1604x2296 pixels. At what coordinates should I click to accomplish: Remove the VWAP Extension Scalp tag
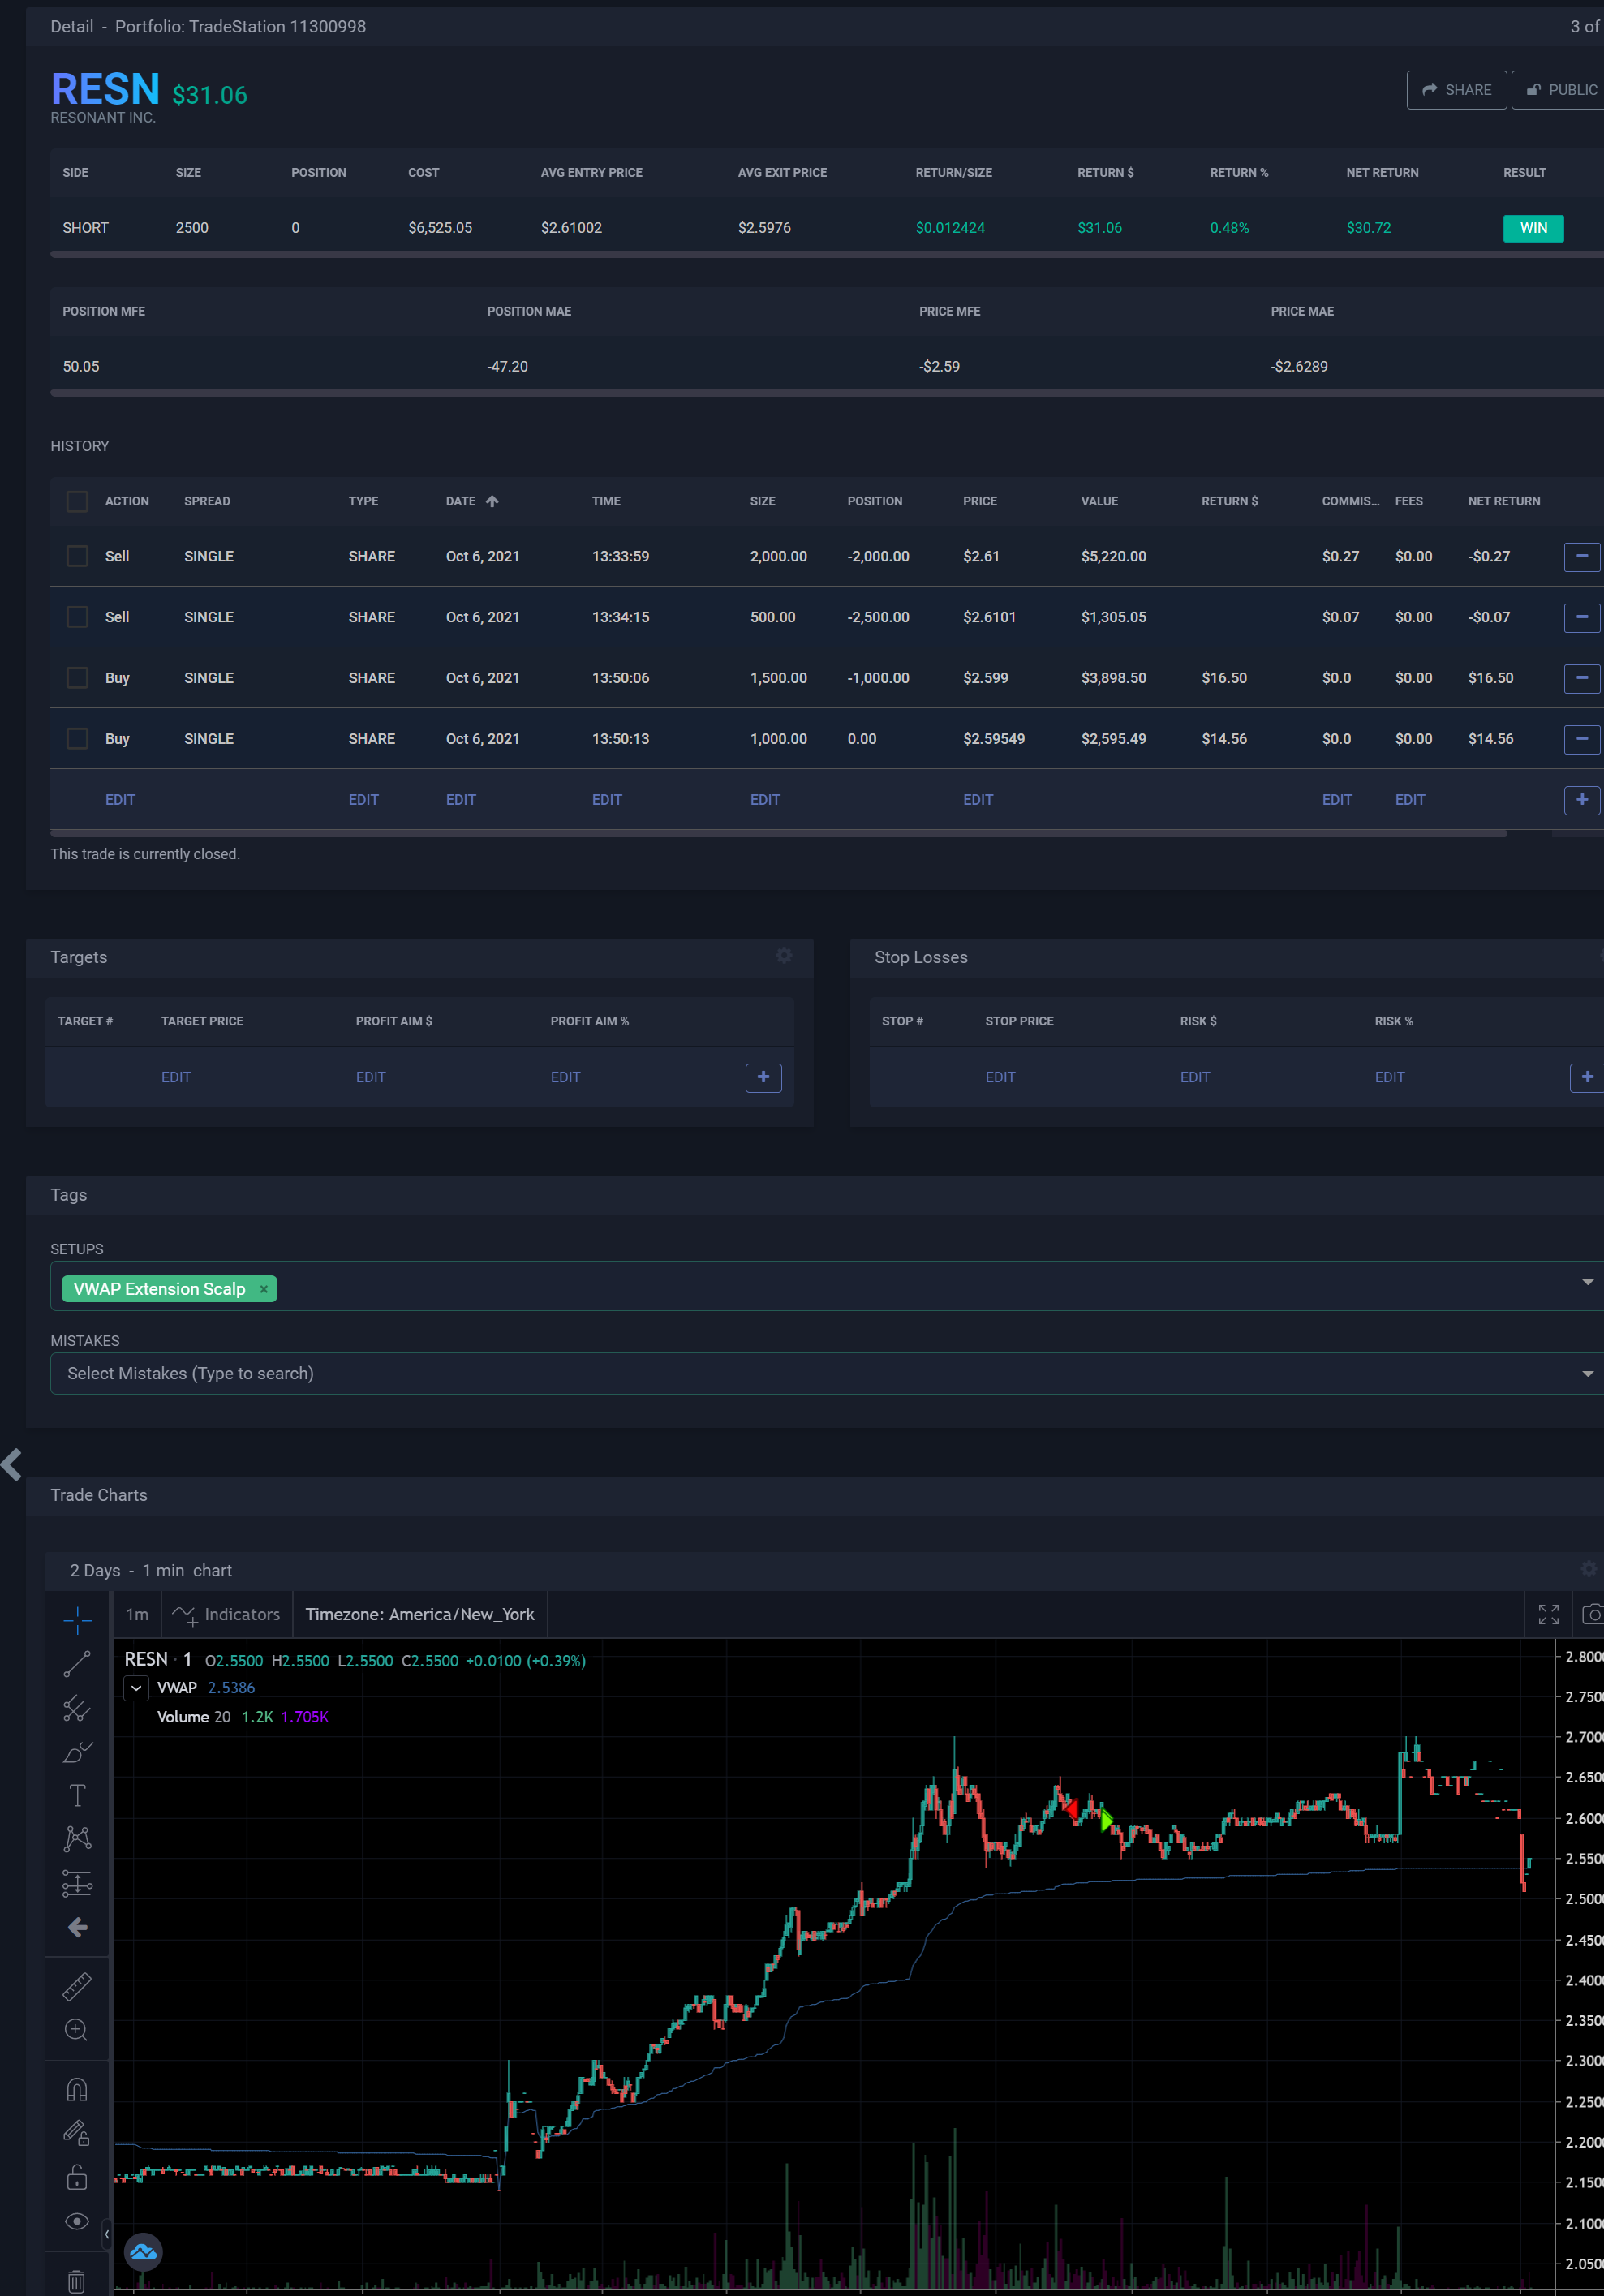(264, 1289)
